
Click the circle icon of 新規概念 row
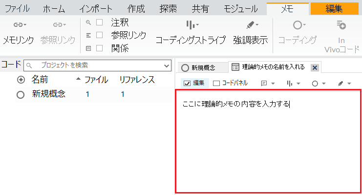pyautogui.click(x=21, y=94)
